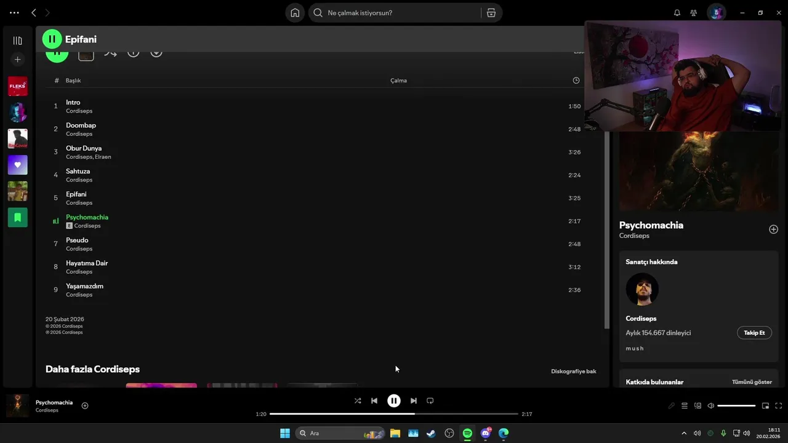Toggle shuffle in the player controls
This screenshot has width=788, height=443.
click(x=358, y=401)
